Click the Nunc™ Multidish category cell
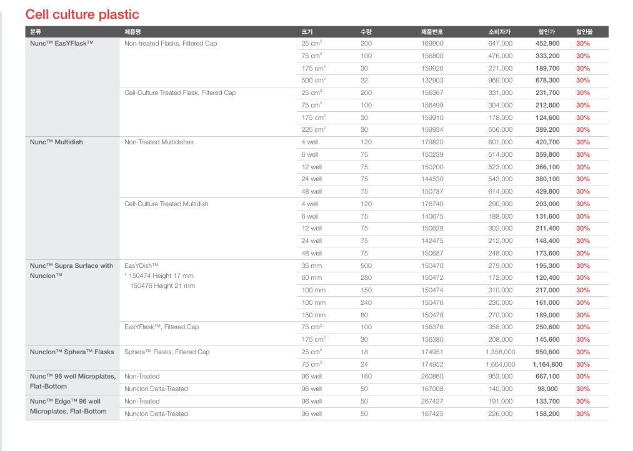Screen dimensions: 633x451 (x=56, y=142)
